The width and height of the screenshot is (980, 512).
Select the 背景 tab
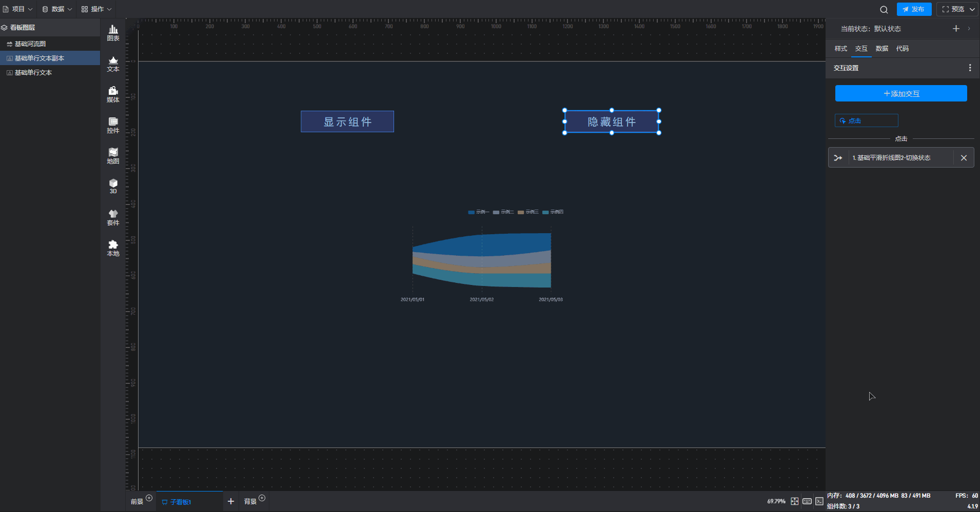pos(250,502)
